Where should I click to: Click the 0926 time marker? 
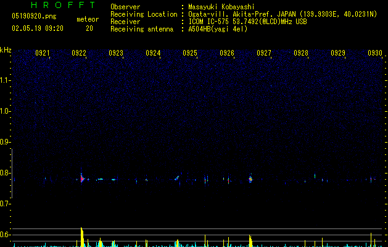[227, 53]
